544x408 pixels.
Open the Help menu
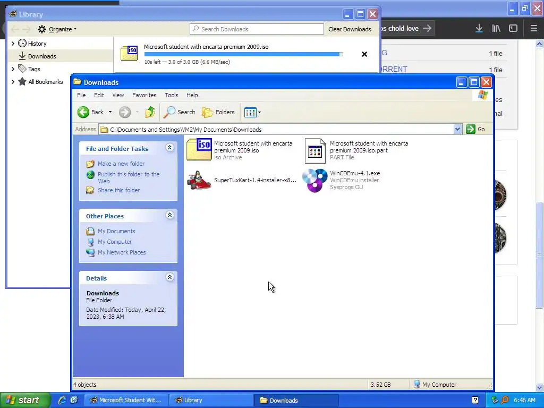coord(192,95)
